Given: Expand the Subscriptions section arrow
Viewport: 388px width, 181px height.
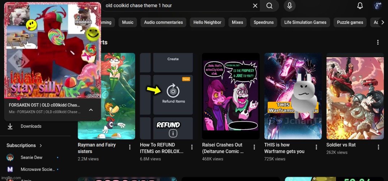Looking at the screenshot, I should pos(41,146).
